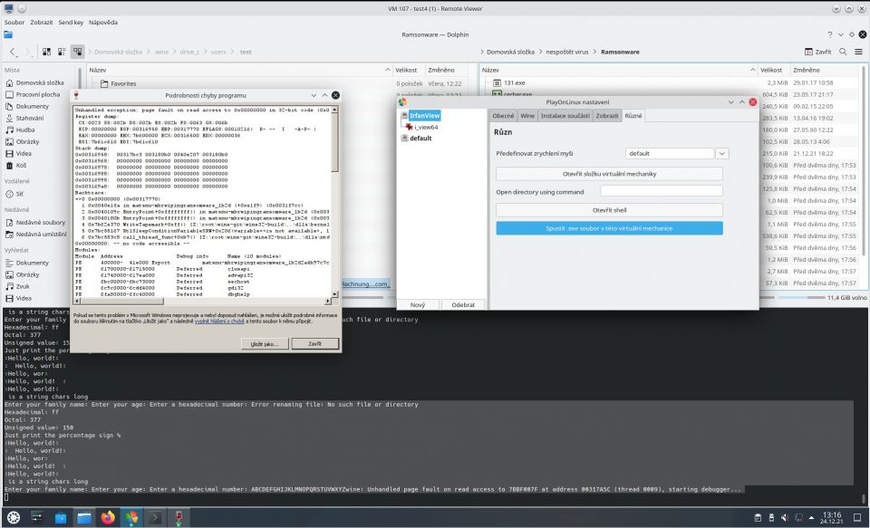Click Domovská složka breadcrumb in right pane
870x528 pixels.
point(510,52)
